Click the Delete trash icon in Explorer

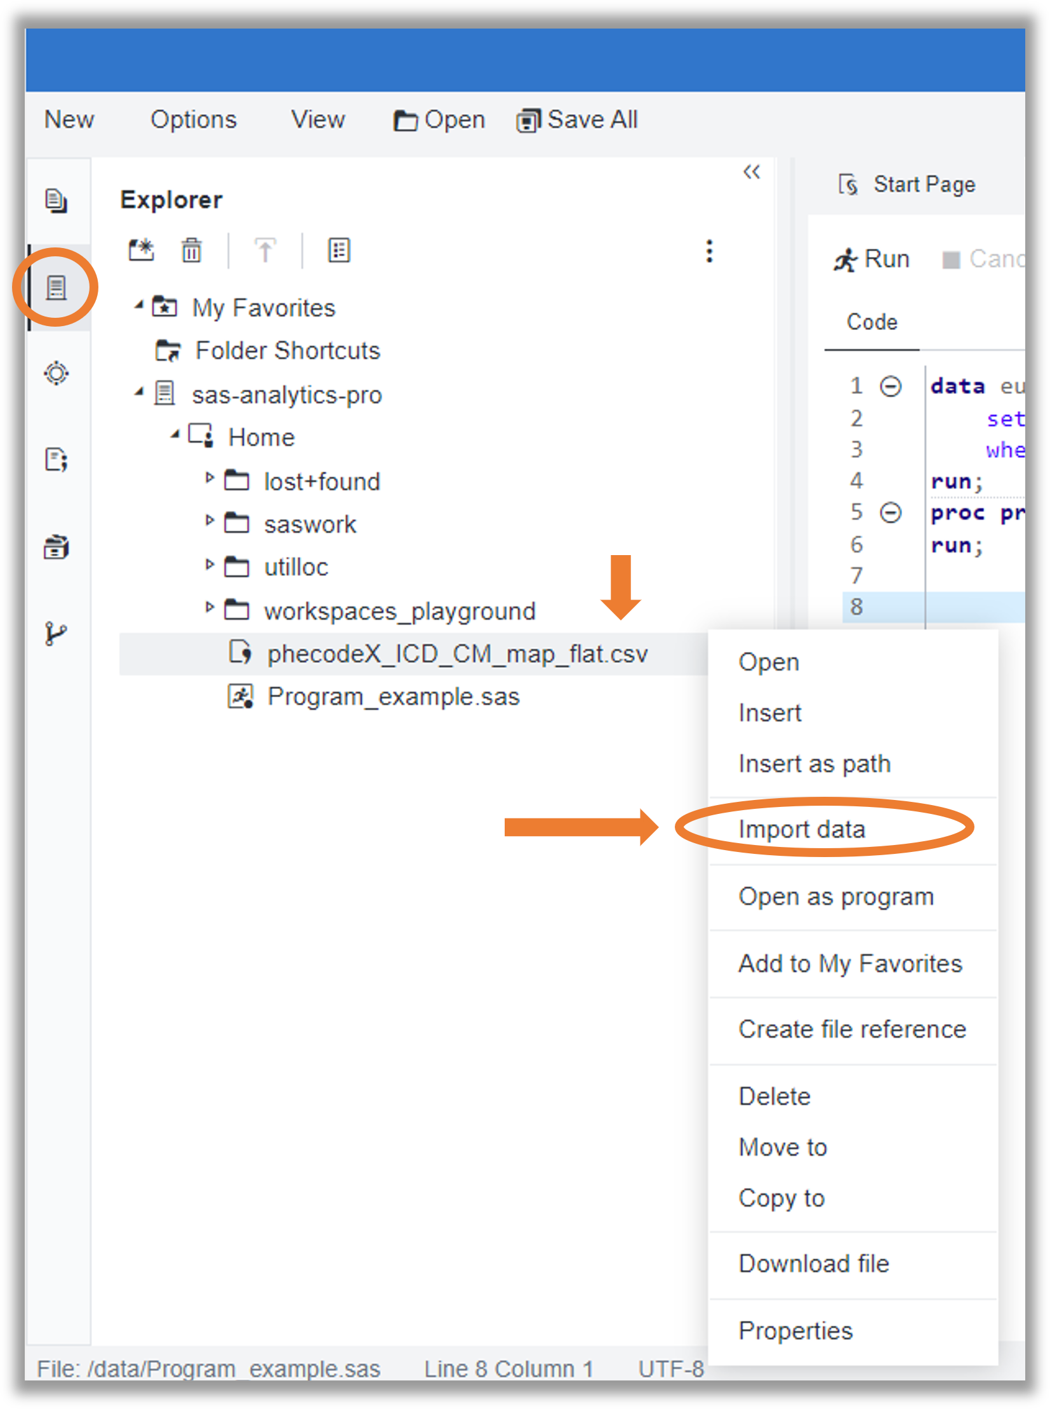(x=190, y=251)
